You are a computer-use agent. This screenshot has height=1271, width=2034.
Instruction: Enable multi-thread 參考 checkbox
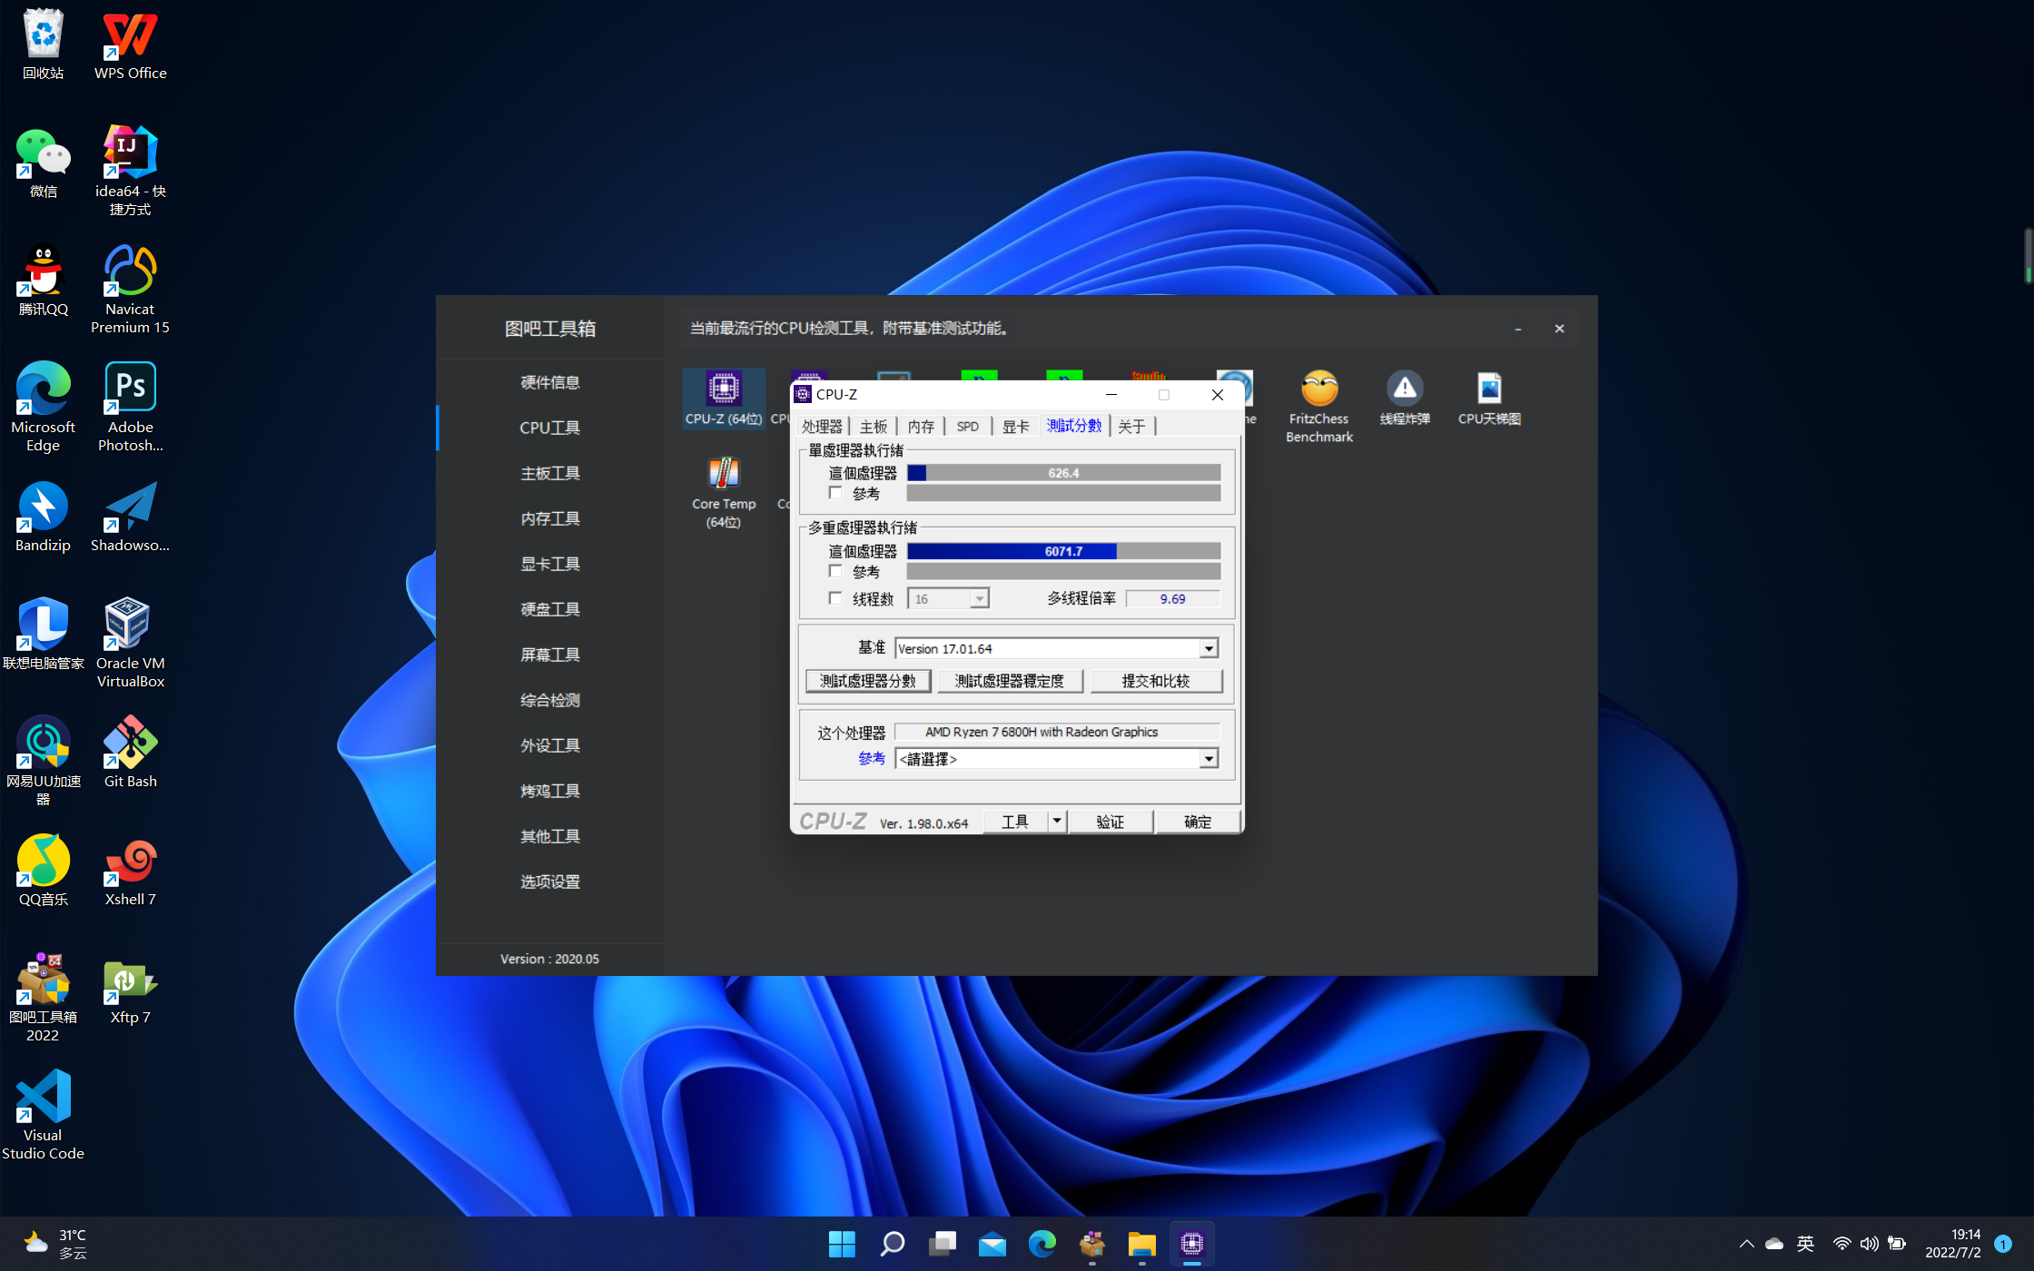point(835,571)
